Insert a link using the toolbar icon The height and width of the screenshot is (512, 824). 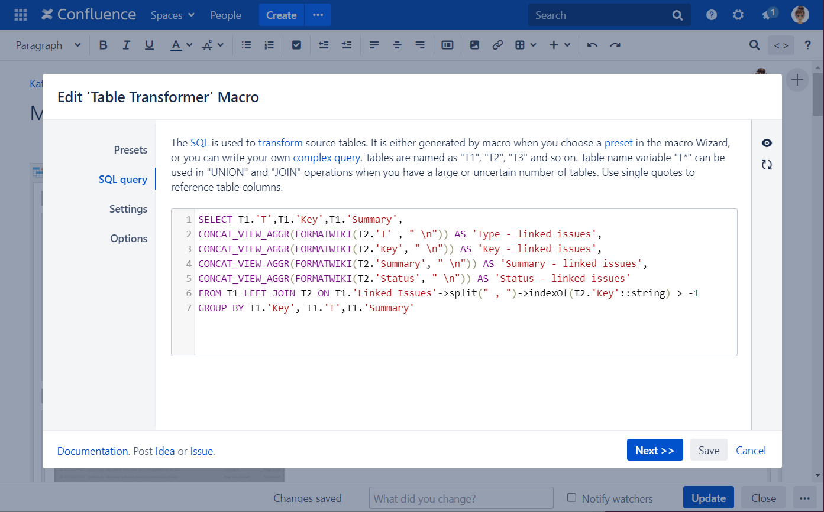click(497, 45)
